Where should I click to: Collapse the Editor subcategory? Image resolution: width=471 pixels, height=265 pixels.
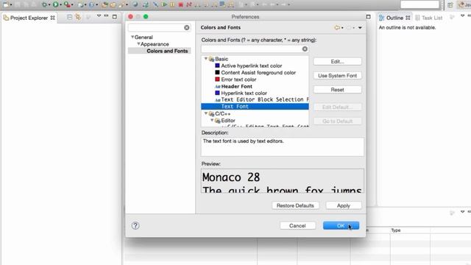[x=212, y=120]
